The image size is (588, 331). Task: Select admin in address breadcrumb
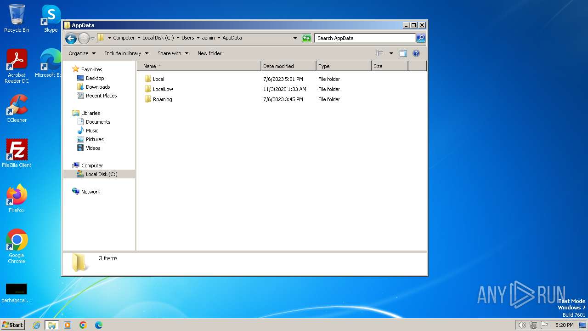pos(208,38)
